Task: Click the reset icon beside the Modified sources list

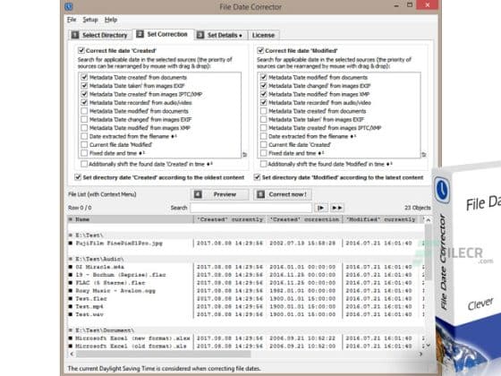Action: click(424, 155)
